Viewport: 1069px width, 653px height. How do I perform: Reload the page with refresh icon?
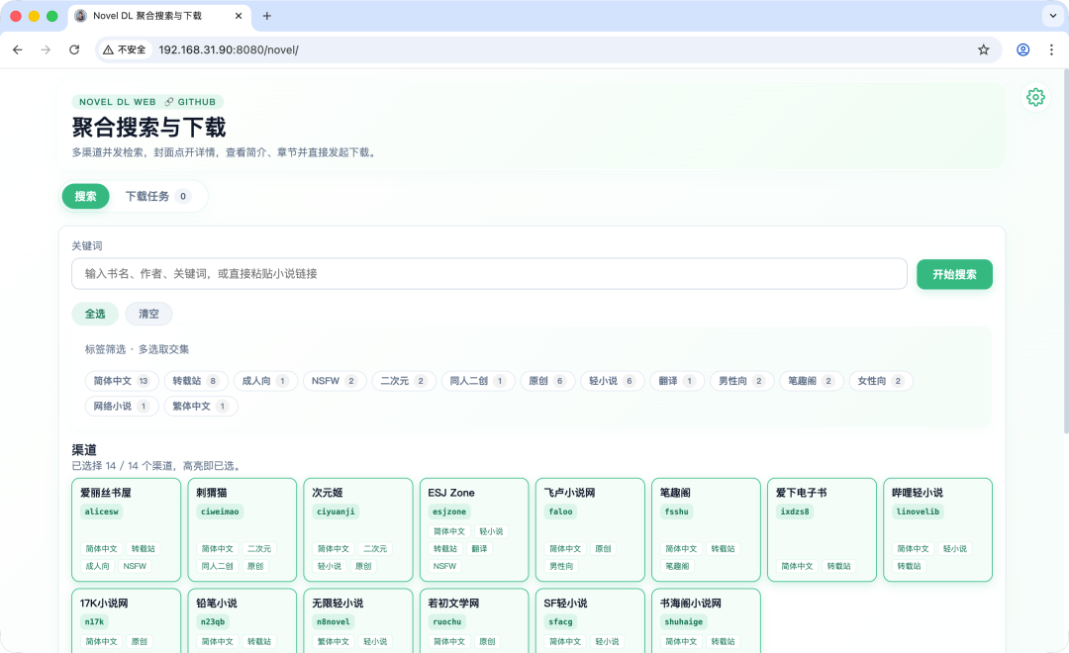coord(74,49)
